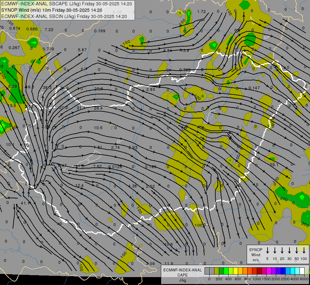The image size is (310, 285).
Task: Click the map value '38.3'
Action: pyautogui.click(x=47, y=87)
